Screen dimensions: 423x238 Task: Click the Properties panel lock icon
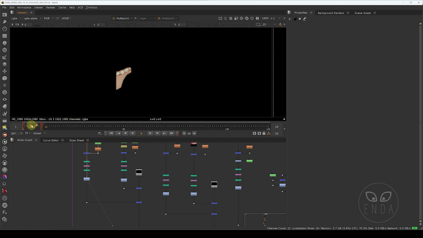[x=295, y=19]
